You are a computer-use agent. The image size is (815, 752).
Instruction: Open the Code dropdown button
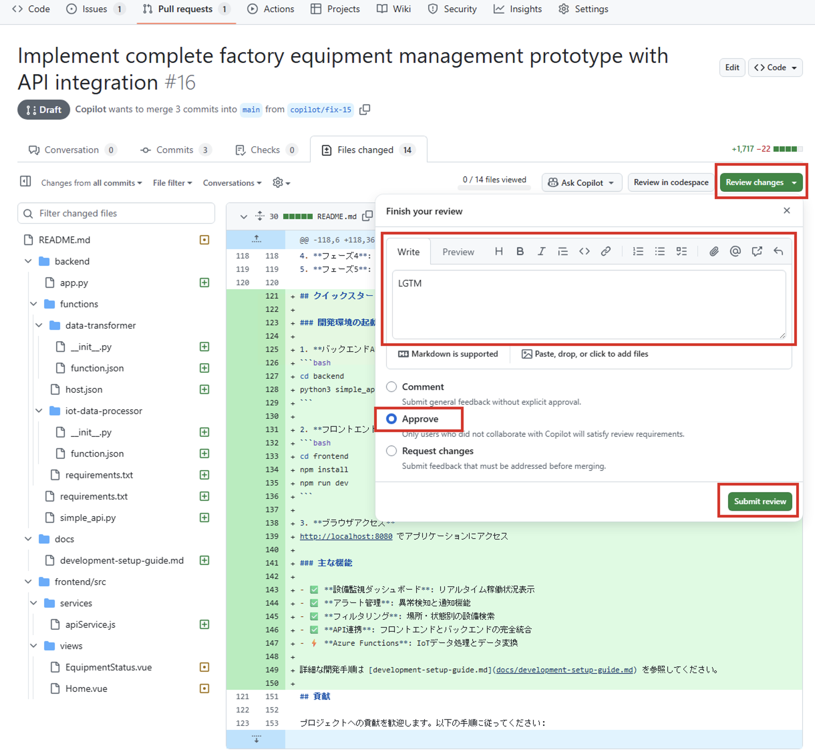[775, 67]
